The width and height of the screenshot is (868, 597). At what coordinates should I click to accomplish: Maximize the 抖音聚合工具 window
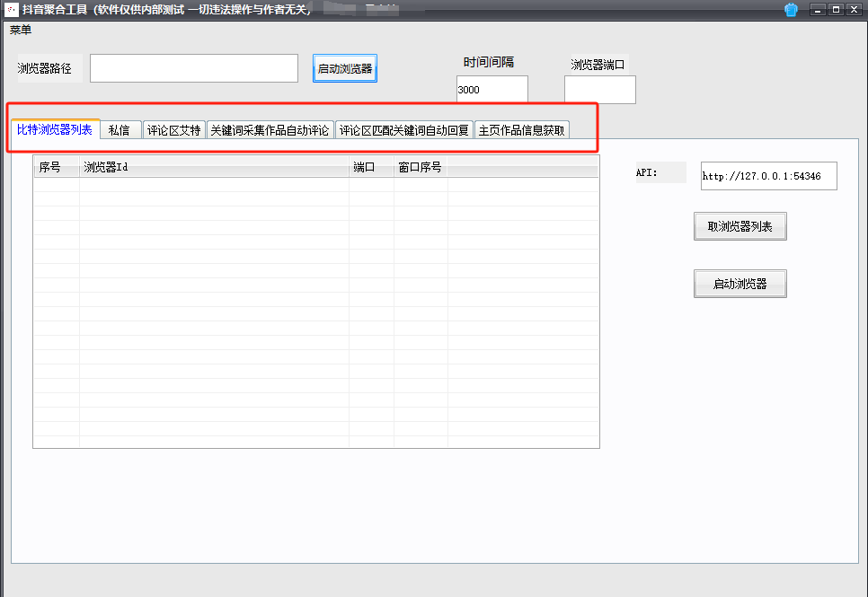(836, 9)
